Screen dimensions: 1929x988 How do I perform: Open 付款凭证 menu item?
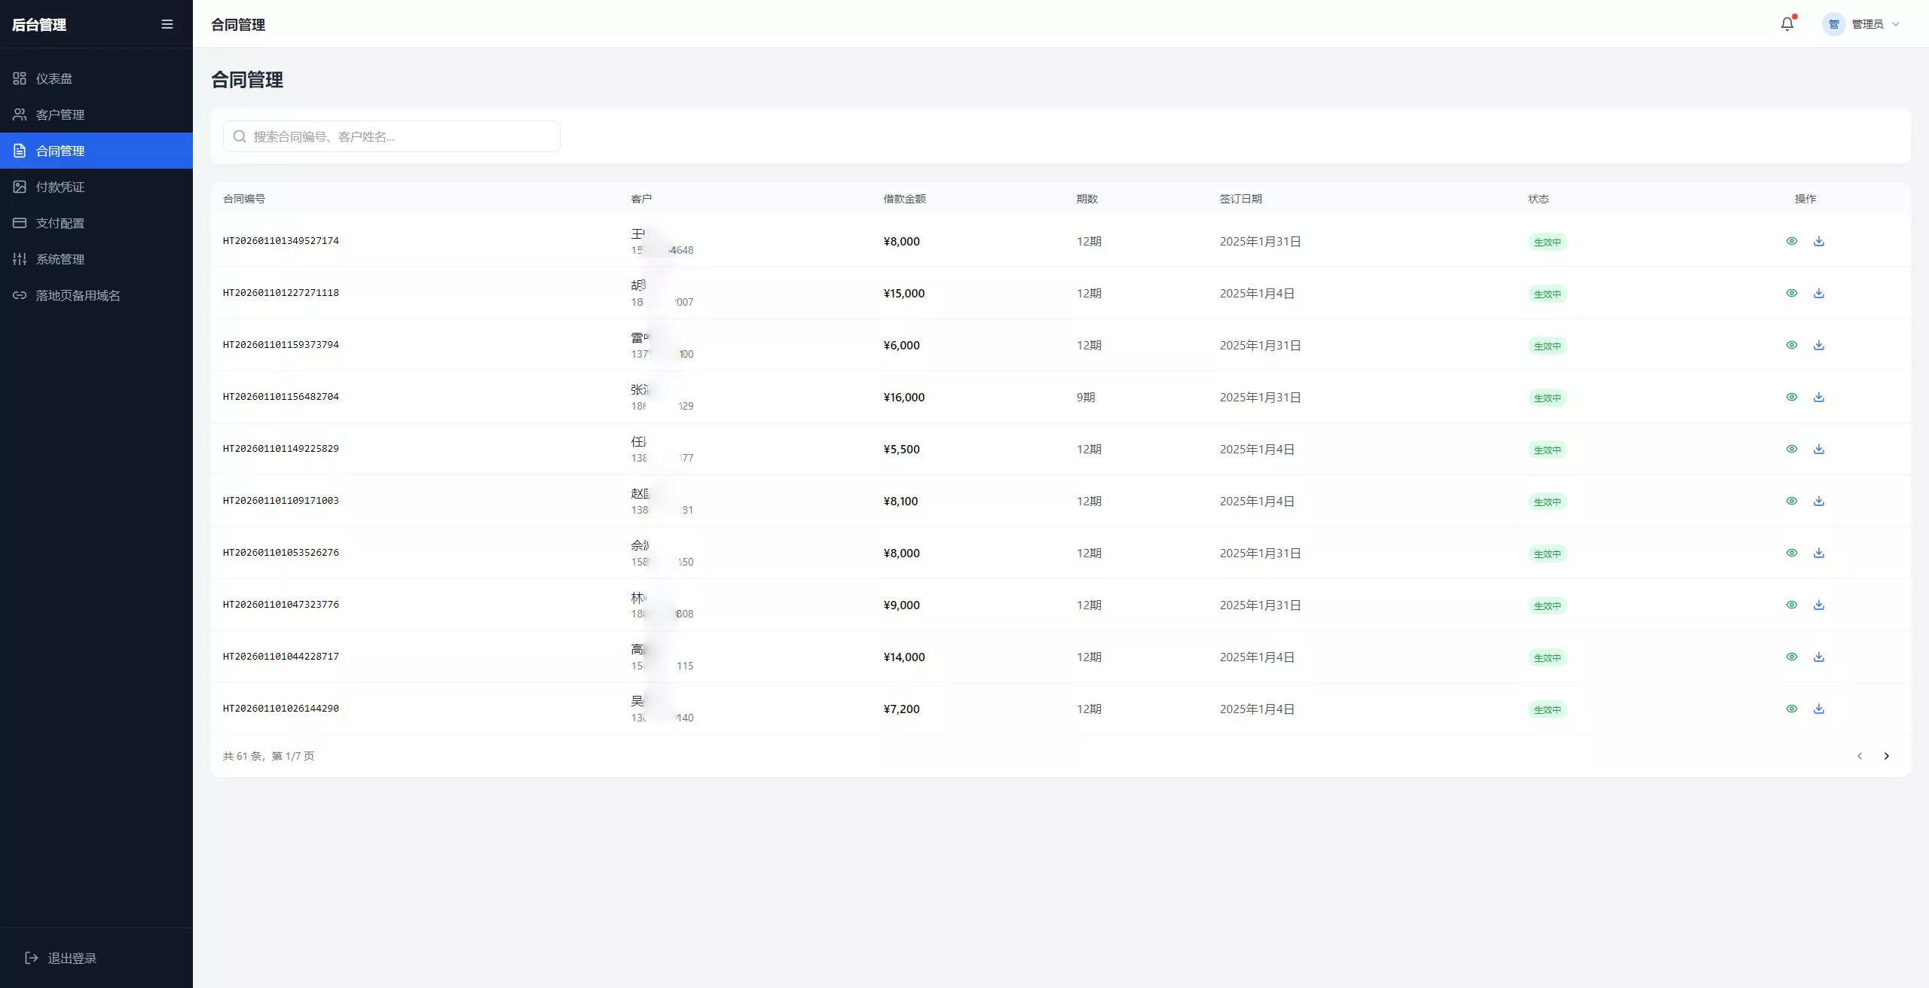pos(60,187)
